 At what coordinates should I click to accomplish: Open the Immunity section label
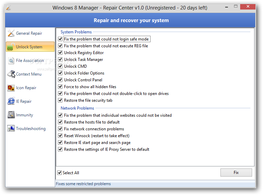(x=25, y=115)
